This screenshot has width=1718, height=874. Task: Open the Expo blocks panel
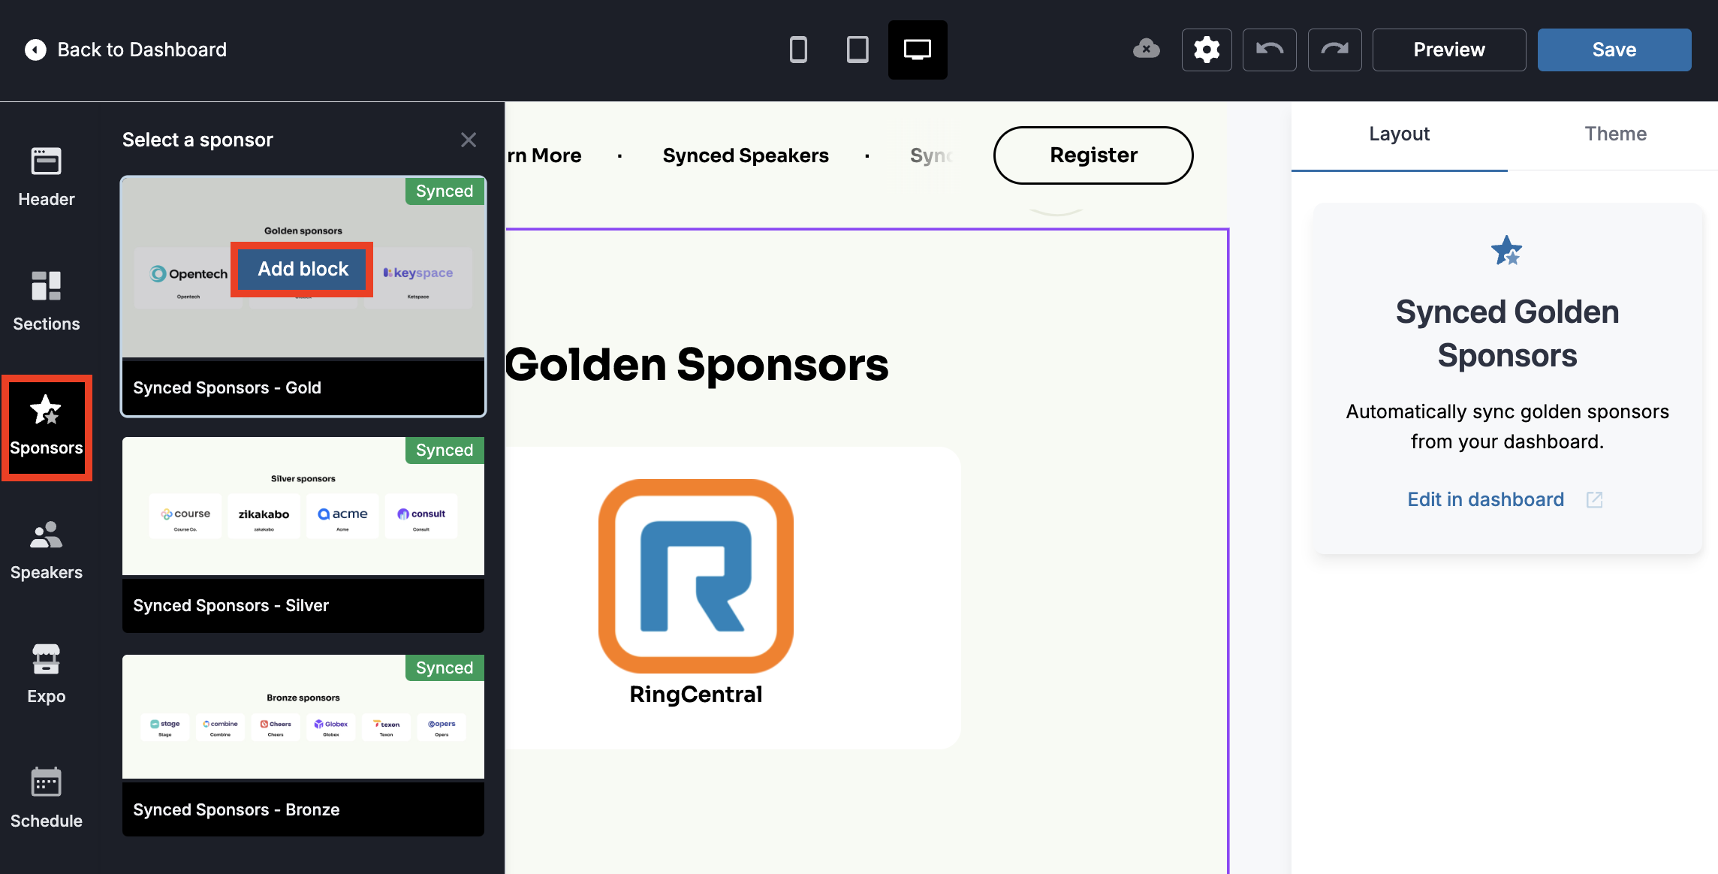(x=47, y=674)
